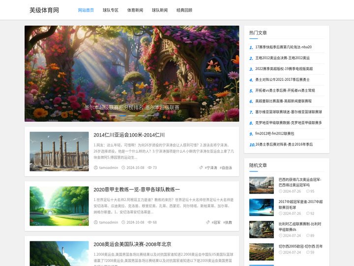The image size is (354, 266).
Task: Click tag icon beside #宁泽涛
Action: coord(201,167)
